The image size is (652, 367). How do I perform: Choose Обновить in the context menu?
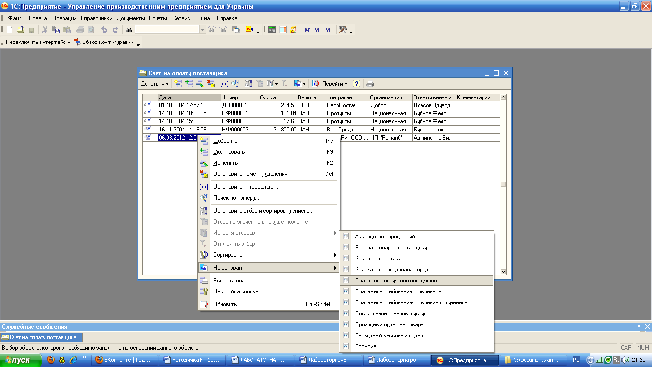(x=268, y=304)
